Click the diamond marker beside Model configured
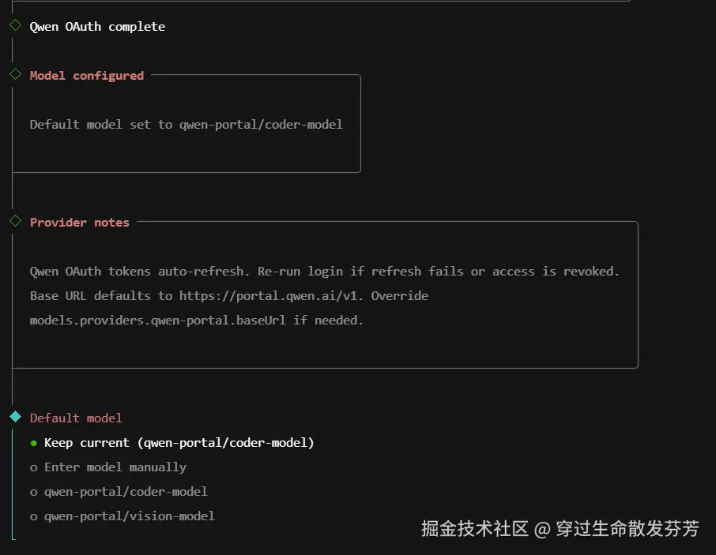 point(15,74)
